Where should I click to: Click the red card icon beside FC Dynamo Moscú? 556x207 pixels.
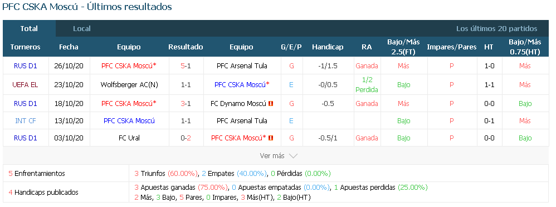271,103
